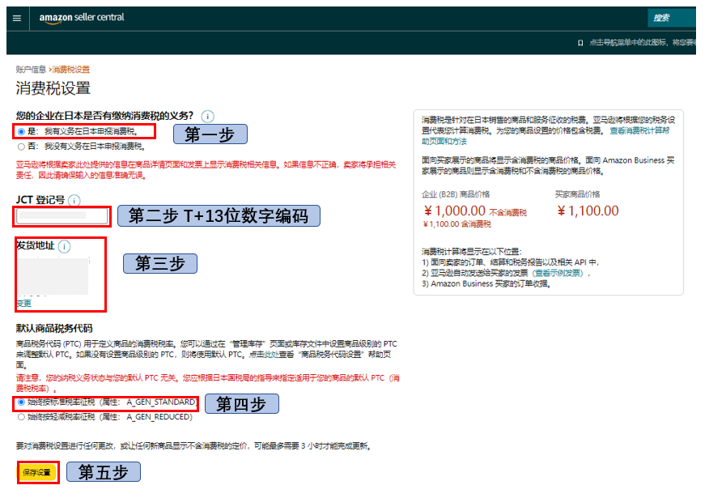Click info icon beside consumption tax obligation question
Screen dimensions: 726x498
tap(208, 116)
